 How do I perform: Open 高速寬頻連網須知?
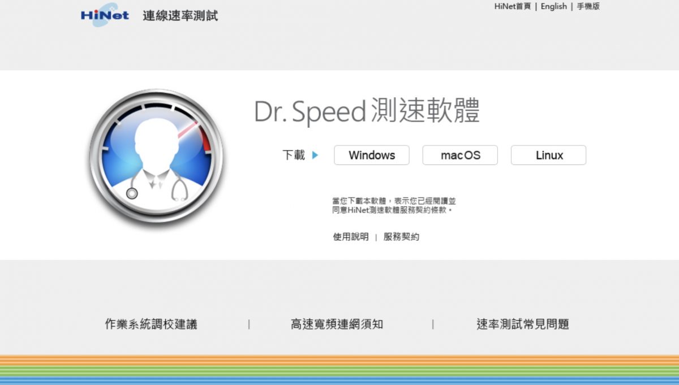click(337, 324)
